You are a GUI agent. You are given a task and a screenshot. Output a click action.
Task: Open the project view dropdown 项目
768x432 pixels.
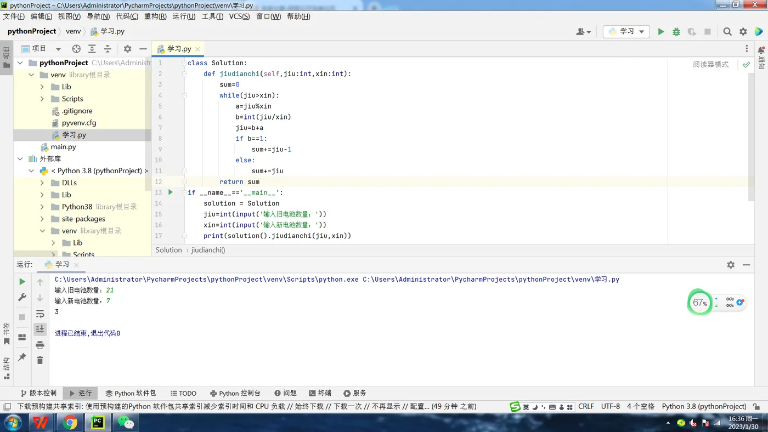[x=41, y=49]
